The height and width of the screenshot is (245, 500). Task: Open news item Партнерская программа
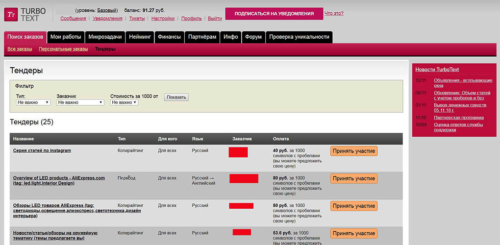[458, 118]
